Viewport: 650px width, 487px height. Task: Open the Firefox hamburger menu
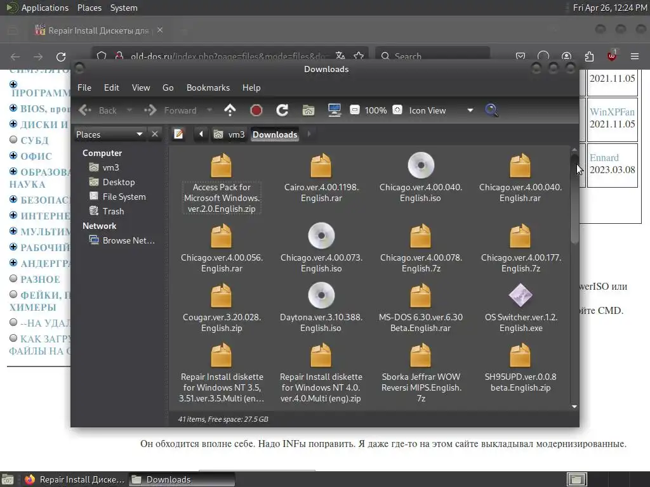[634, 56]
